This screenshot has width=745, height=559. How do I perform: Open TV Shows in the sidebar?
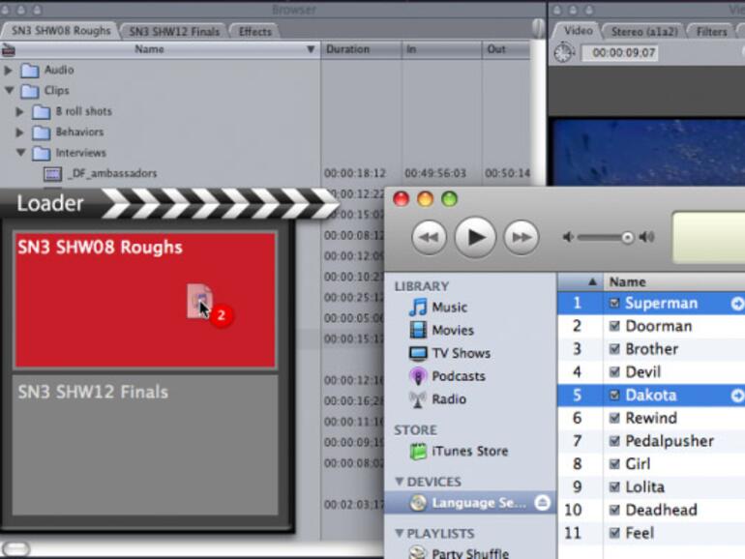pos(418,353)
